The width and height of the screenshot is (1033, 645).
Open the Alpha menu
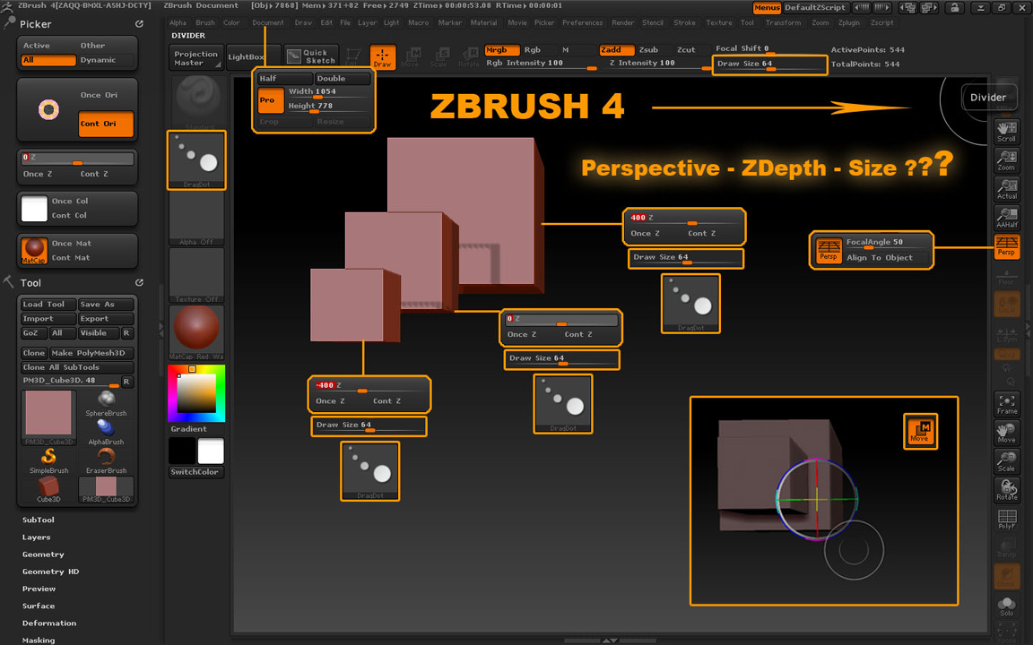click(178, 22)
